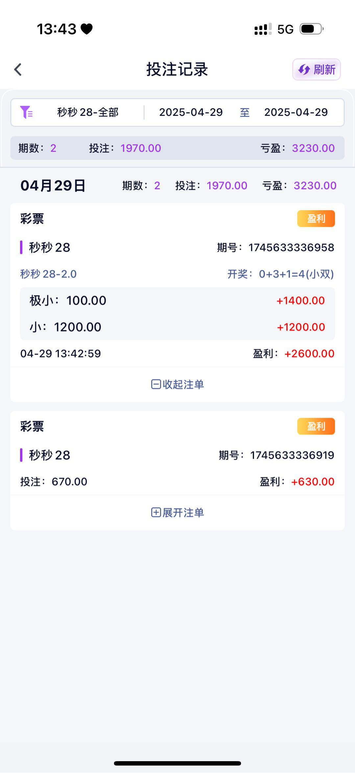Click the 秒秒28-2.0 link
Viewport: 355px width, 773px height.
tap(48, 274)
